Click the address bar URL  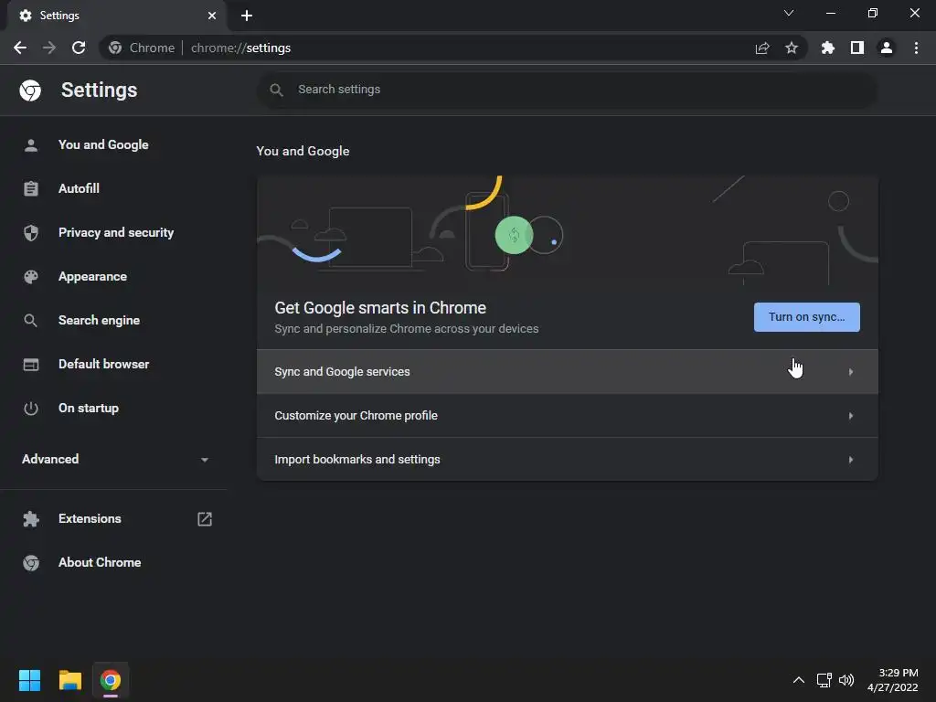tap(240, 48)
